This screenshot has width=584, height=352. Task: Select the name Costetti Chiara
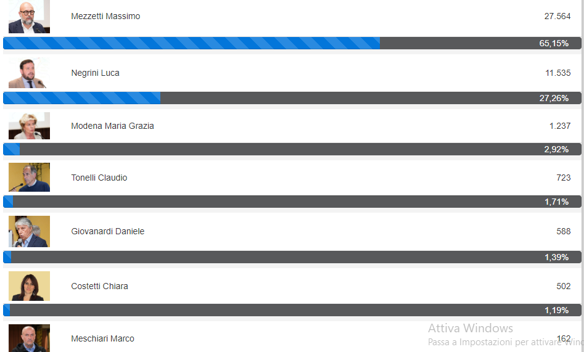tap(99, 286)
